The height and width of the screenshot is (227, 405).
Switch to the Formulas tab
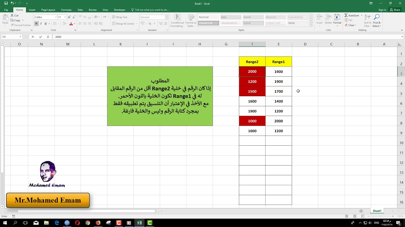tap(66, 10)
